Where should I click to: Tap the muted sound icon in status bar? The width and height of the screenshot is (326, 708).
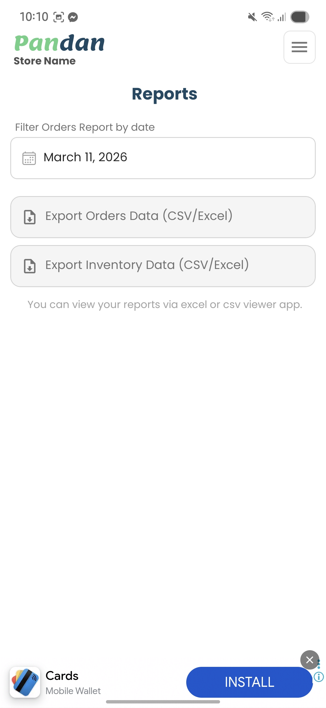(252, 17)
